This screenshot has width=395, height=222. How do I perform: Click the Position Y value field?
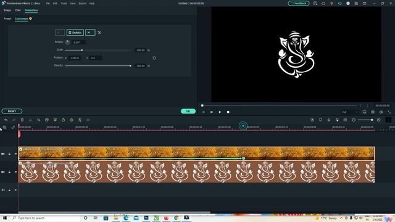[95, 58]
